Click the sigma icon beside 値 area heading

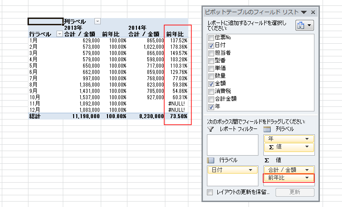[x=267, y=161]
